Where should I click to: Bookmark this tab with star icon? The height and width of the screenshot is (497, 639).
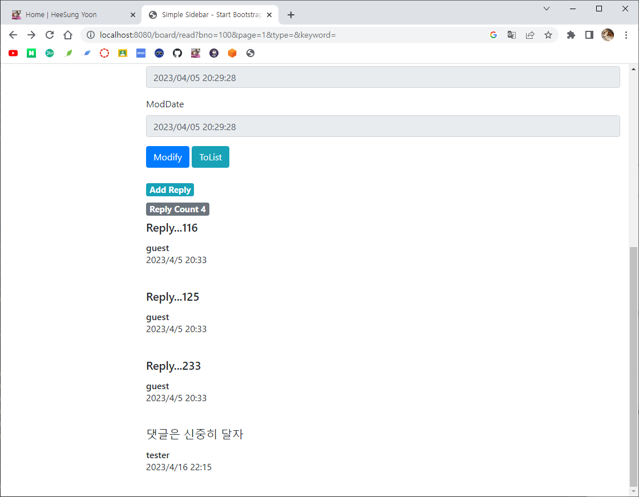(548, 35)
